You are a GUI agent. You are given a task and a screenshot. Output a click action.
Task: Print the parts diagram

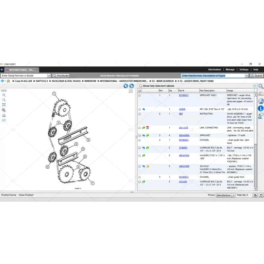point(4,115)
